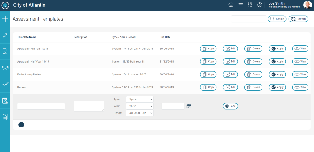
Task: Open the magnifier report icon in sidebar
Action: (x=5, y=101)
